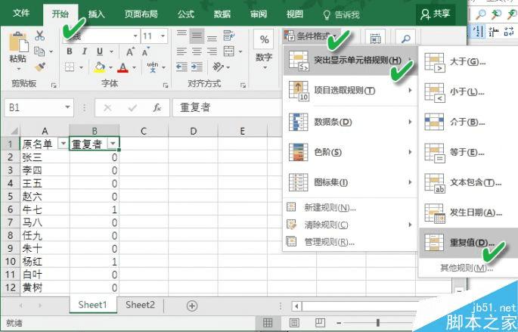Click the increase indent icon
This screenshot has height=332, width=518.
point(197,67)
